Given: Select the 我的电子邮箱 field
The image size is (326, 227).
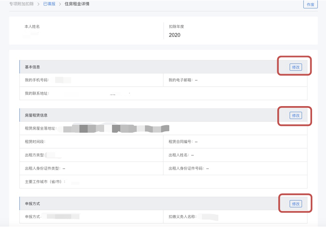Looking at the screenshot, I should (183, 80).
